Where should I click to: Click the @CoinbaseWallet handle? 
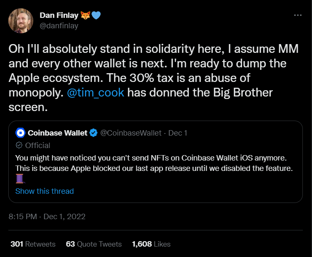[x=132, y=133]
